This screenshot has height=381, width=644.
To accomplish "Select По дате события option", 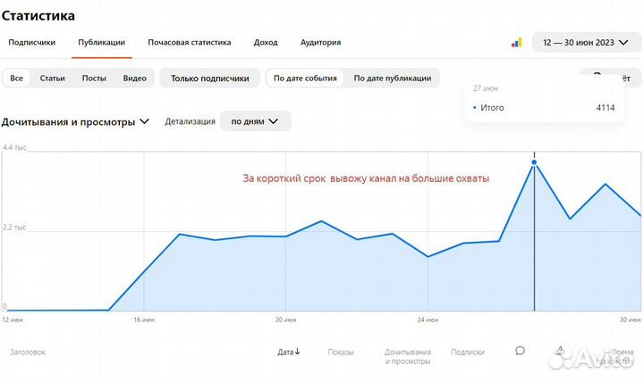I will coord(305,79).
